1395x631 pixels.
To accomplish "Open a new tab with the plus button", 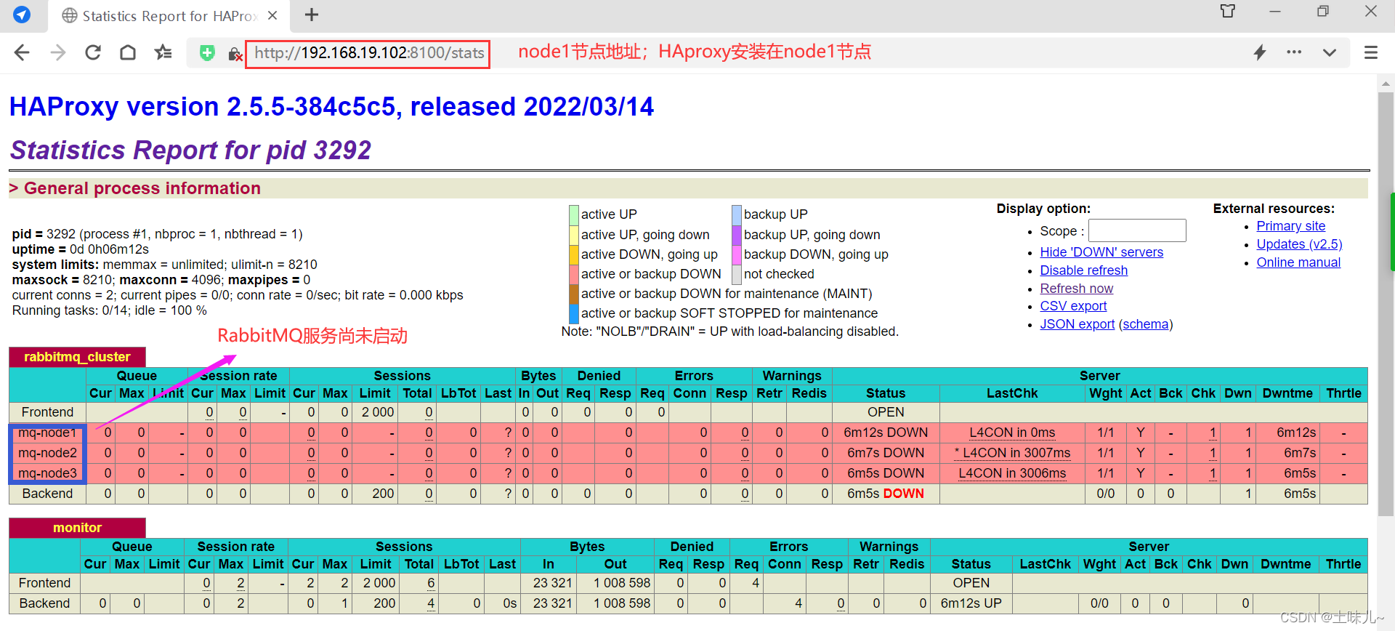I will [312, 15].
